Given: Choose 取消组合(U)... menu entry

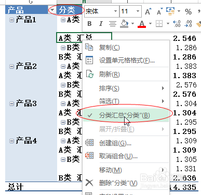Looking at the screenshot, I should tap(126, 156).
